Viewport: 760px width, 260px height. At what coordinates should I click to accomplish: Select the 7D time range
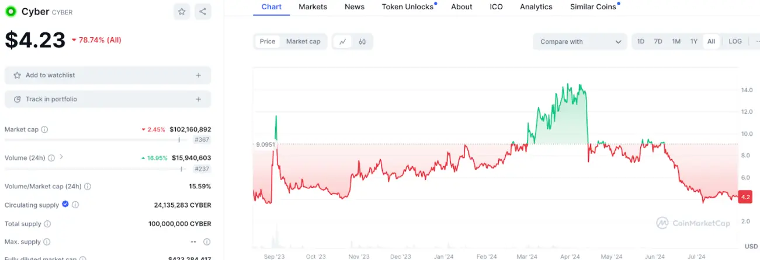coord(658,41)
